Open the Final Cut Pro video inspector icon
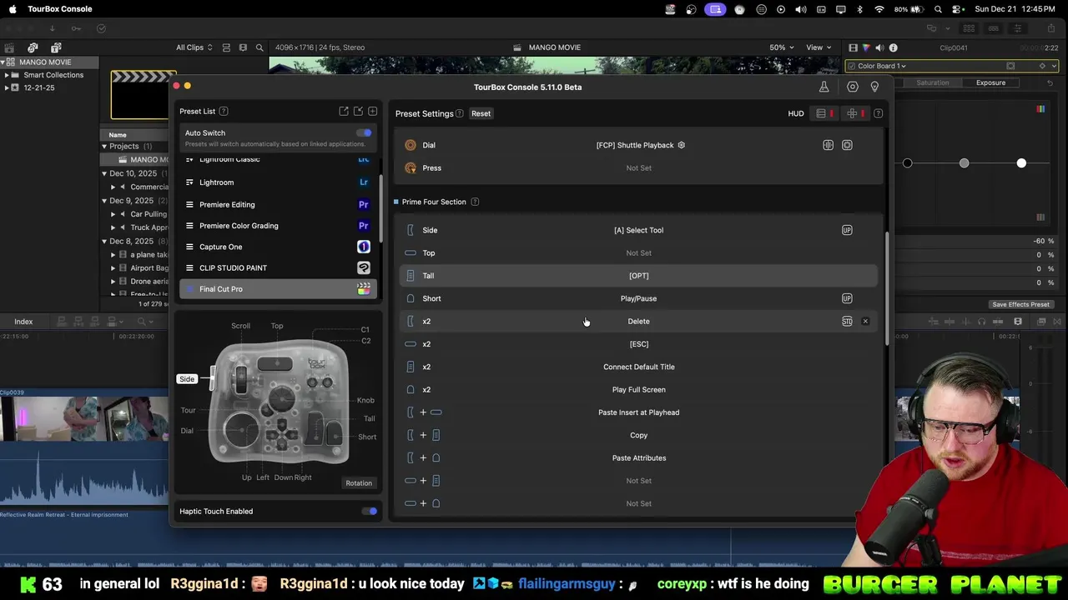The image size is (1068, 600). pyautogui.click(x=853, y=47)
